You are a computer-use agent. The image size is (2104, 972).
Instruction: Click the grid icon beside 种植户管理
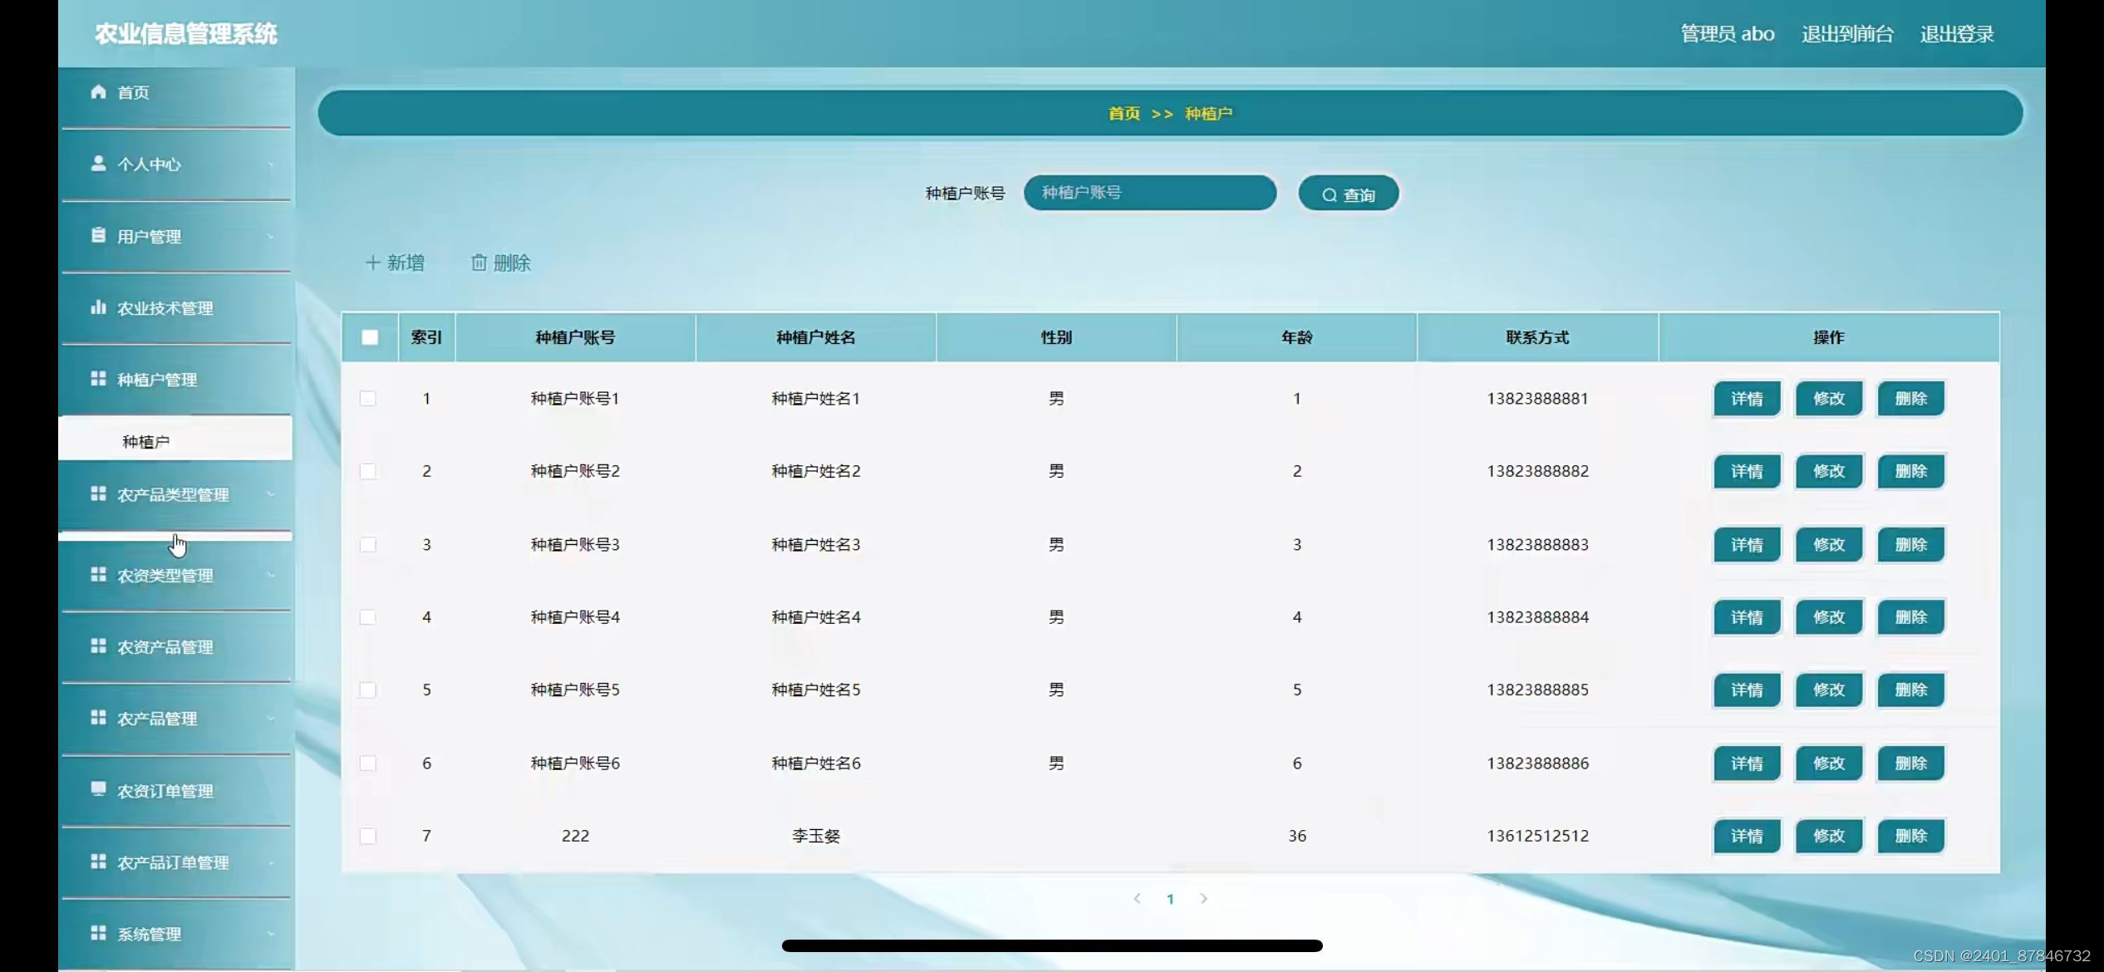[x=98, y=378]
